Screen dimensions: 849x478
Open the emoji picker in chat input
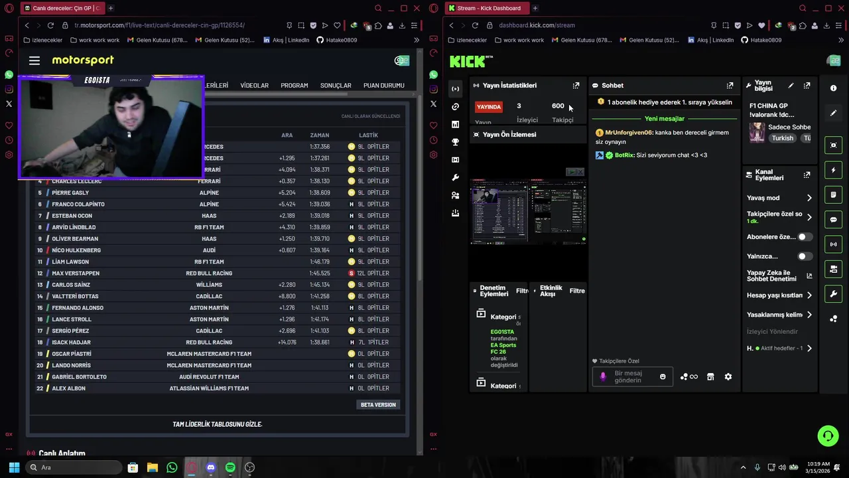coord(663,377)
